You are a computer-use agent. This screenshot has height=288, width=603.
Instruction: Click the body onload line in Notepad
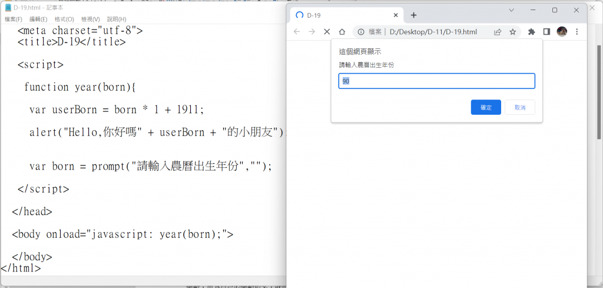[122, 234]
